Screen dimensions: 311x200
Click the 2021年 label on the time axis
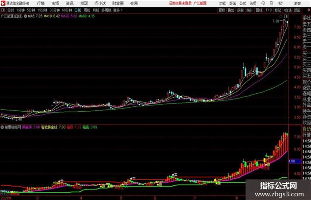pyautogui.click(x=6, y=198)
